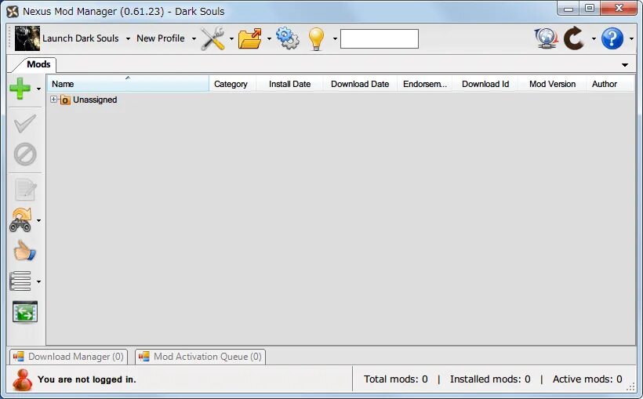Check for mod updates binoculars icon
Image resolution: width=643 pixels, height=399 pixels.
20,220
